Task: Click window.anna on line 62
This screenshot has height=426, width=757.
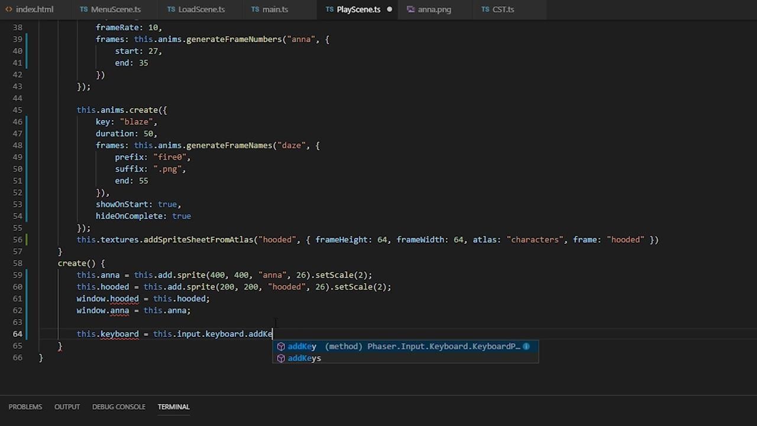Action: (x=103, y=311)
